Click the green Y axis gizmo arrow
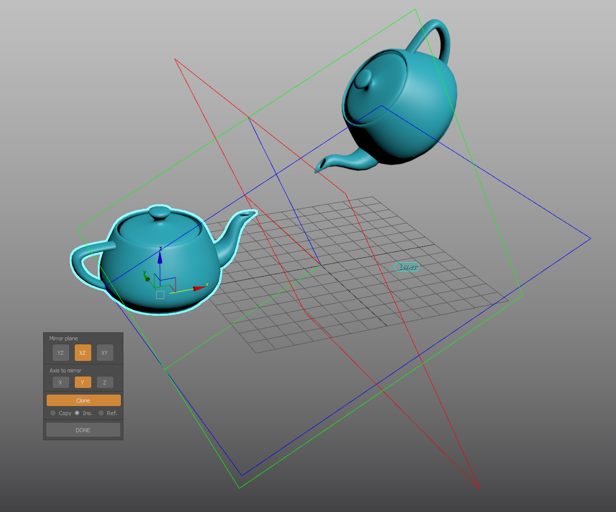 pyautogui.click(x=147, y=278)
